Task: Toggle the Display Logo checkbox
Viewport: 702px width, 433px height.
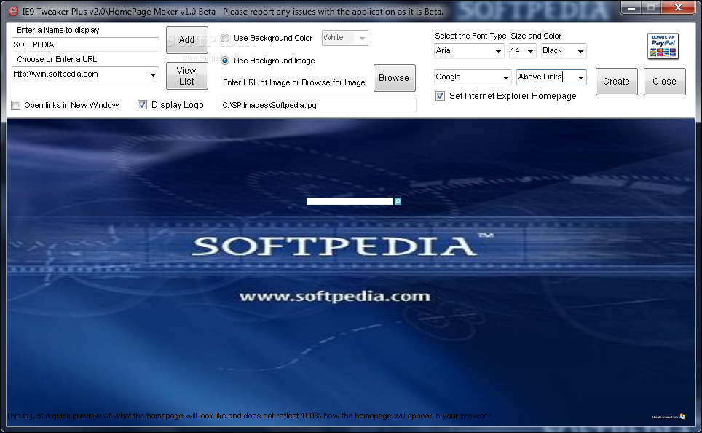Action: tap(143, 105)
